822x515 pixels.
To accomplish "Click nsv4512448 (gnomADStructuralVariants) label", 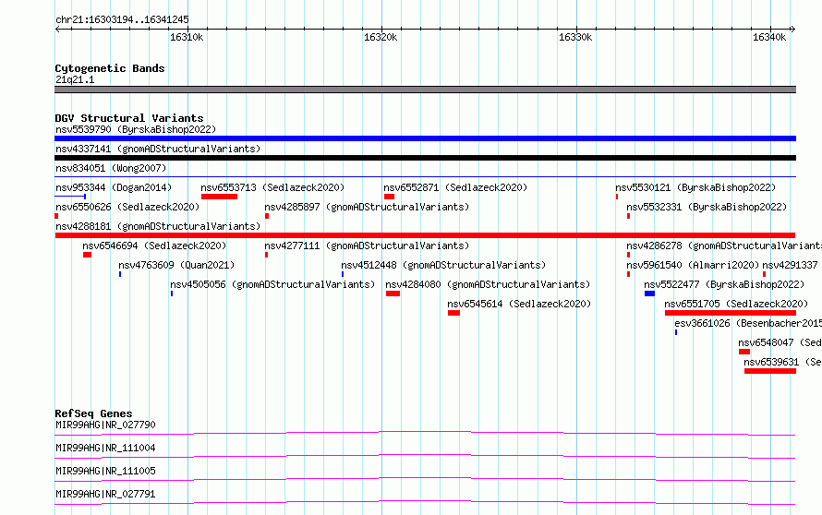I will click(443, 265).
